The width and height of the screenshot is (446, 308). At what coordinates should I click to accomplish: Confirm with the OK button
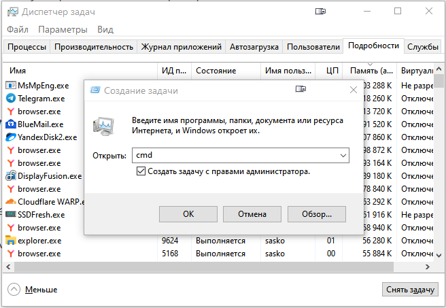pyautogui.click(x=188, y=214)
